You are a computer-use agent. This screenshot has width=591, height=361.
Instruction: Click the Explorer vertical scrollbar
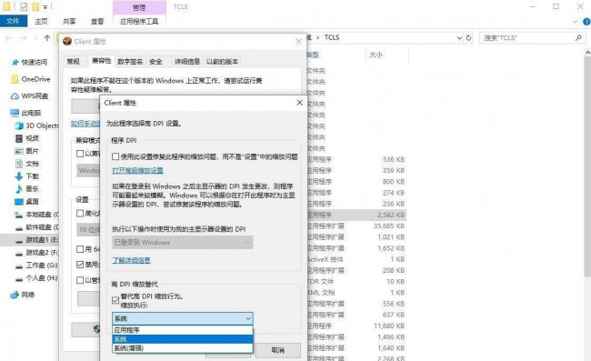[x=587, y=165]
